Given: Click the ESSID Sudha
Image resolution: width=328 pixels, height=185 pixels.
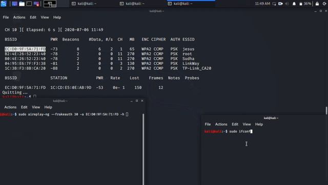Looking at the screenshot, I should [189, 59].
